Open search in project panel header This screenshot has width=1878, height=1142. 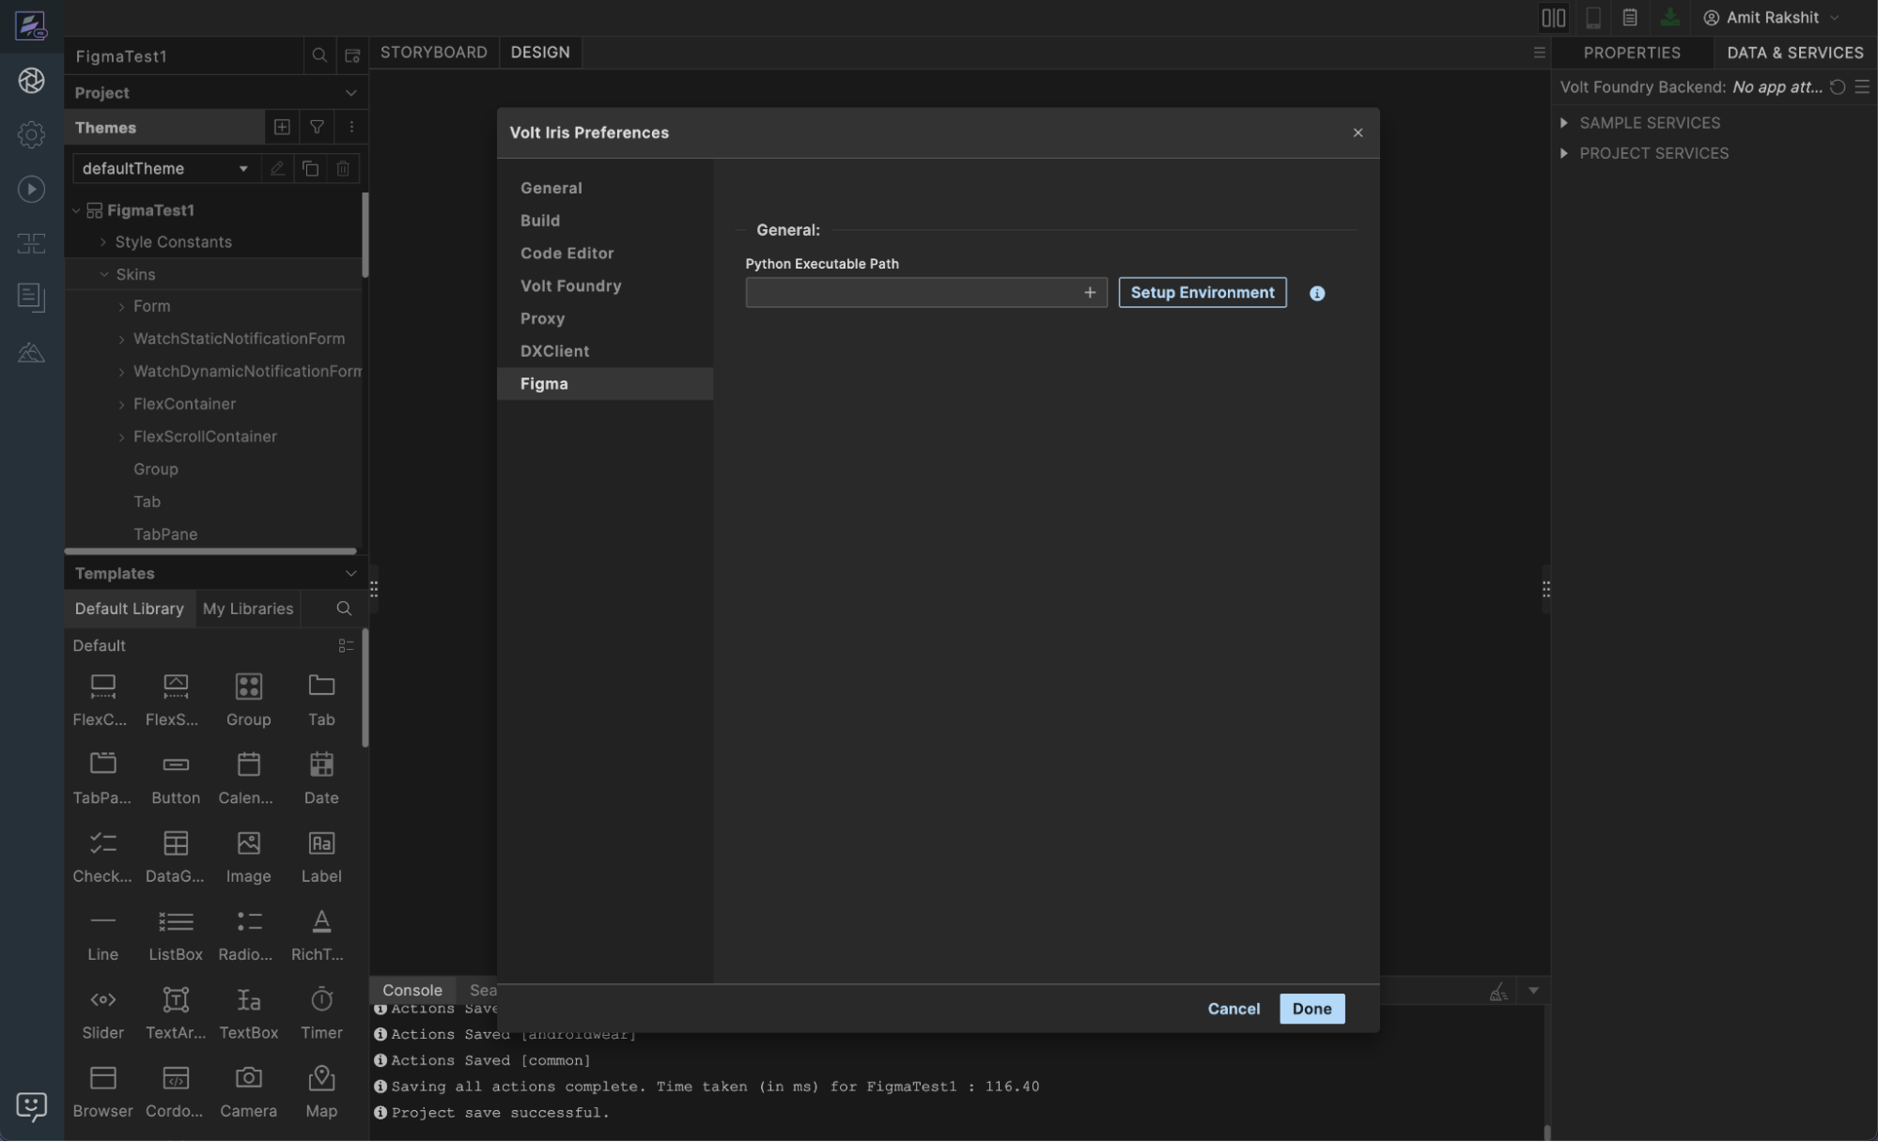[x=319, y=55]
